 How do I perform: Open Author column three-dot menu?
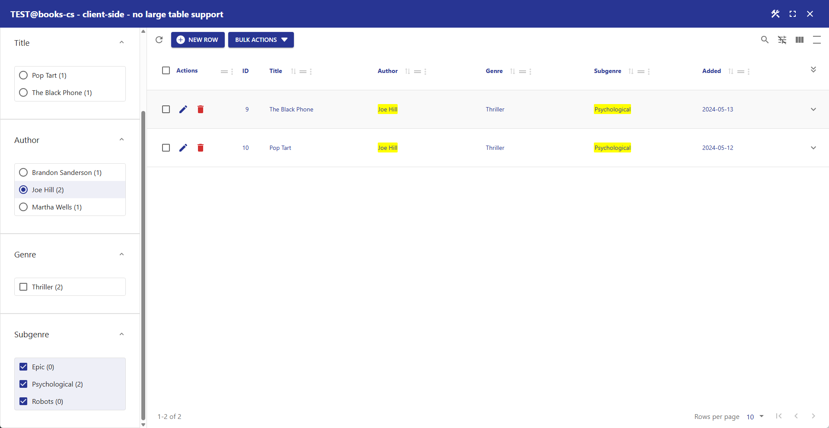point(425,72)
